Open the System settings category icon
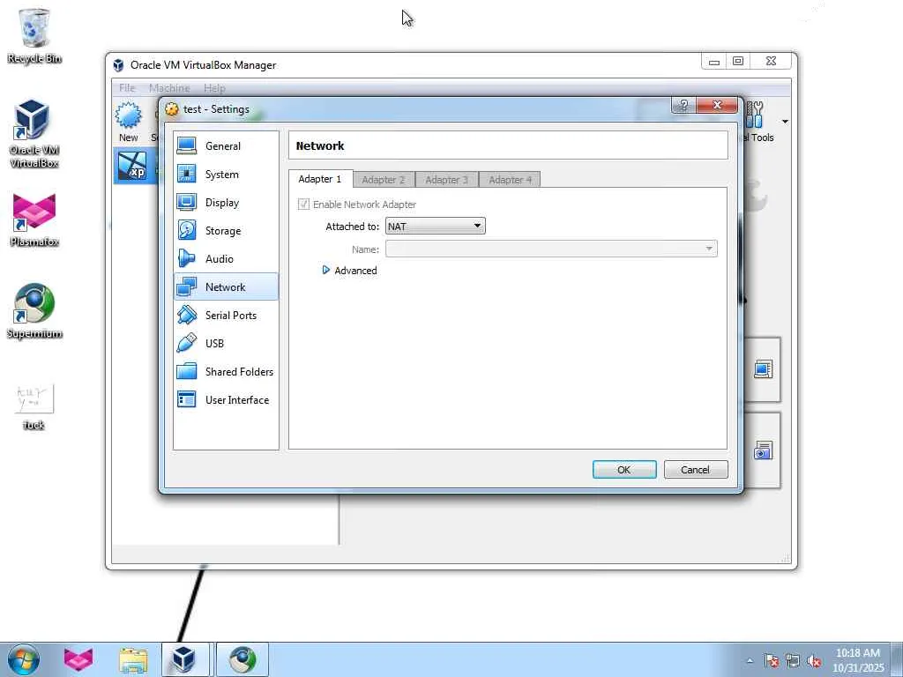This screenshot has width=903, height=677. coord(187,174)
